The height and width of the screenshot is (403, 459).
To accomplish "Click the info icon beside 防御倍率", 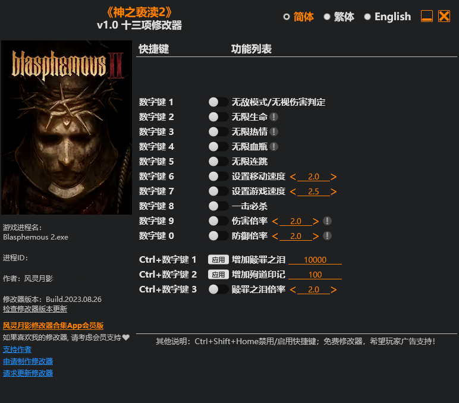I will 327,236.
